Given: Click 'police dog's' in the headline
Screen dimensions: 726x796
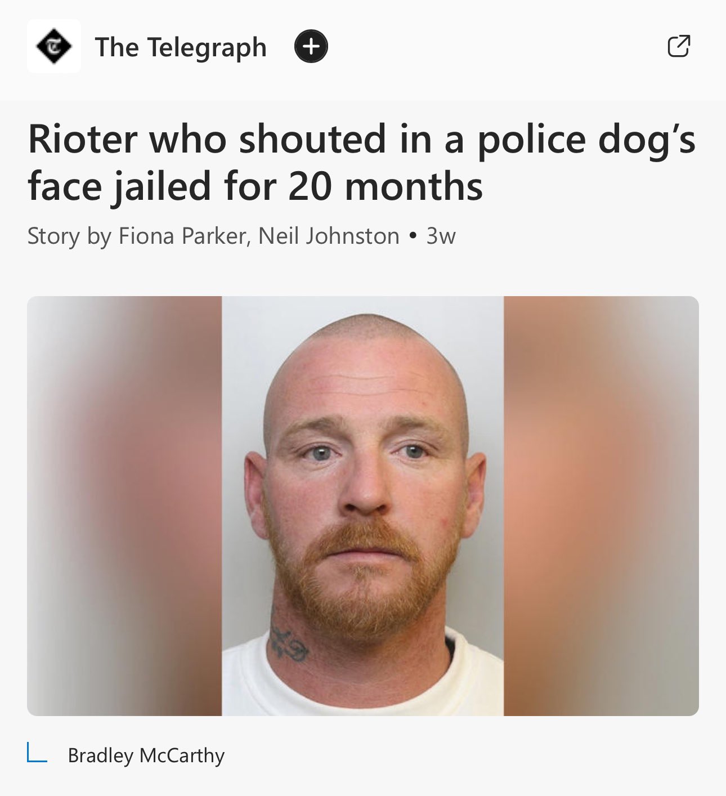Looking at the screenshot, I should 587,140.
